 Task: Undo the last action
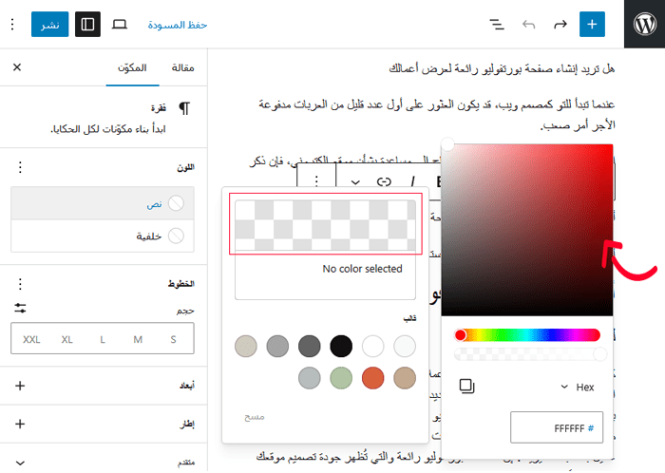point(528,25)
